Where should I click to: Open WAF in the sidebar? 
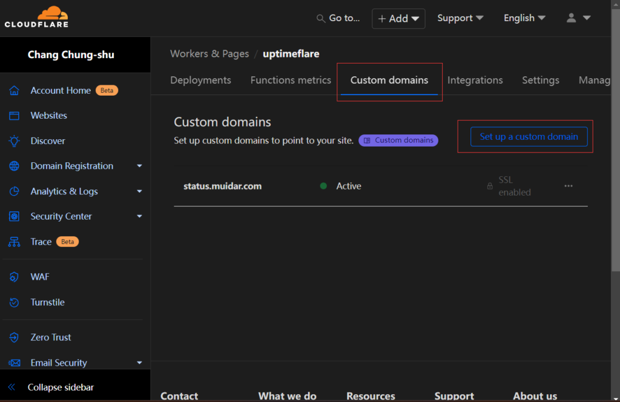(x=40, y=277)
